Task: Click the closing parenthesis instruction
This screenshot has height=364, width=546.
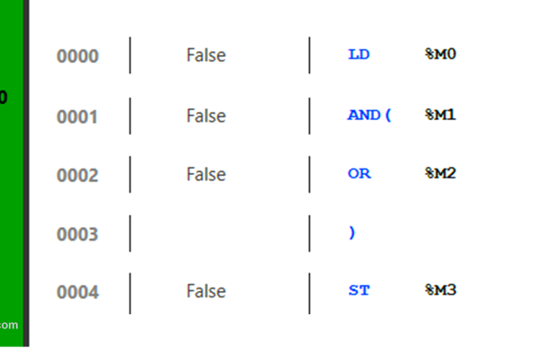Action: [x=352, y=233]
